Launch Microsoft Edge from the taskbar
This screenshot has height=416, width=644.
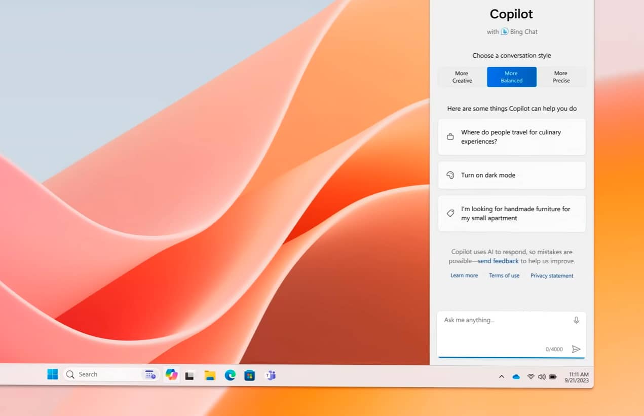click(230, 375)
